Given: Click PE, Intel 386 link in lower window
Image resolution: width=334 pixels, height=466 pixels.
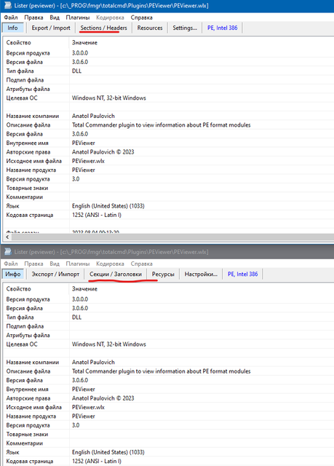Looking at the screenshot, I should click(242, 274).
